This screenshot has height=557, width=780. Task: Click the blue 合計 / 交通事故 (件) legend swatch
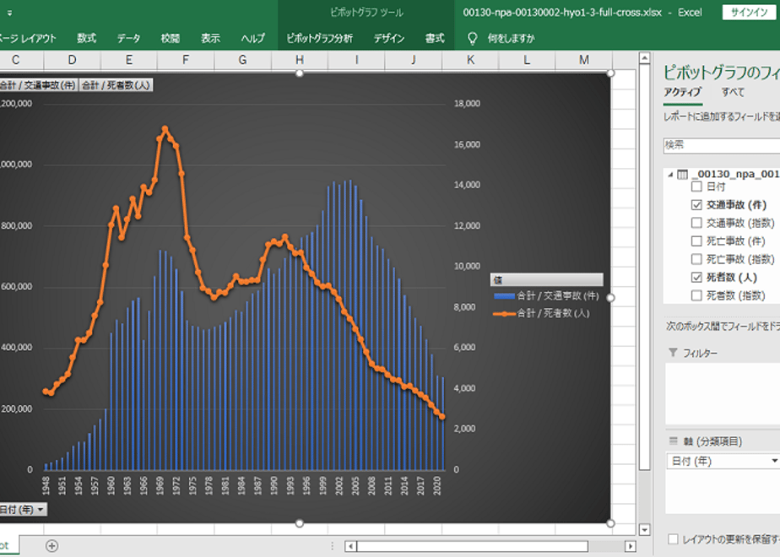505,296
